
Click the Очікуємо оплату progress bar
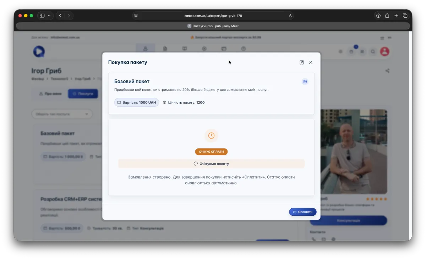(x=211, y=164)
